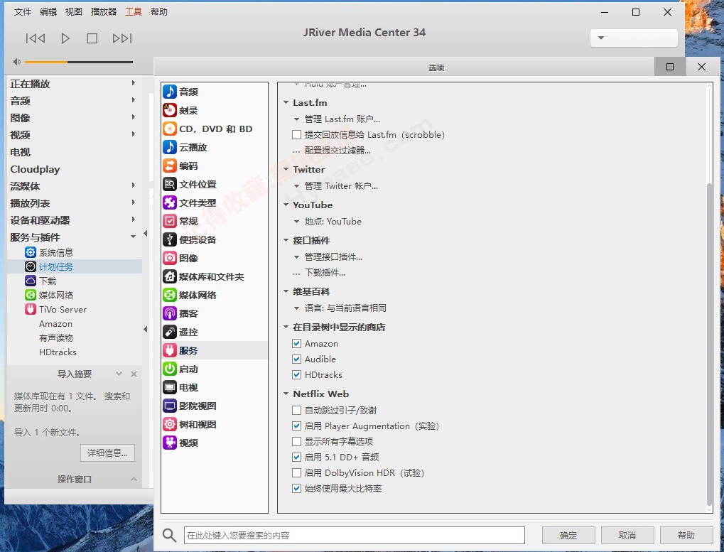724x552 pixels.
Task: Open CD, DVD 和 BD settings icon
Action: (170, 129)
